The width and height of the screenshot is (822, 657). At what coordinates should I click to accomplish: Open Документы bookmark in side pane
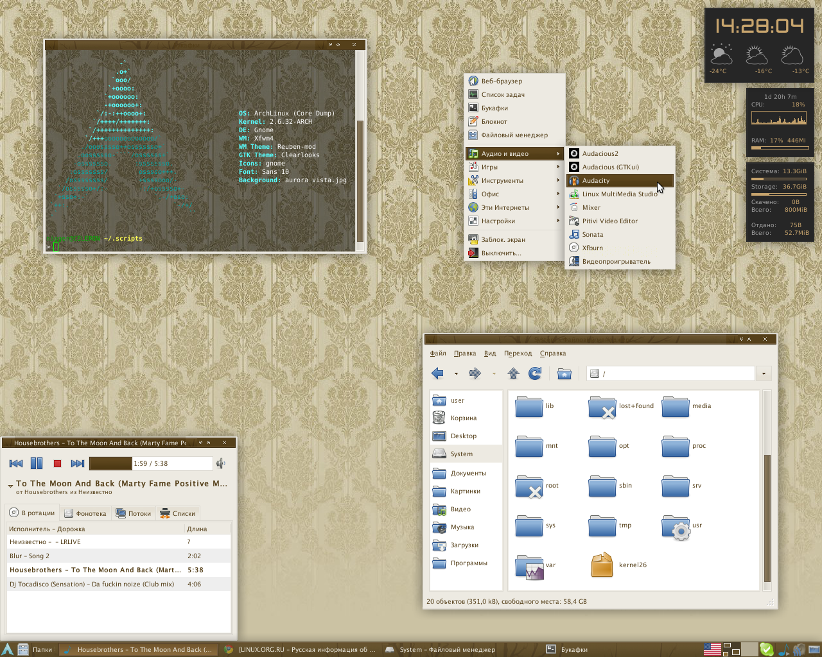[466, 473]
